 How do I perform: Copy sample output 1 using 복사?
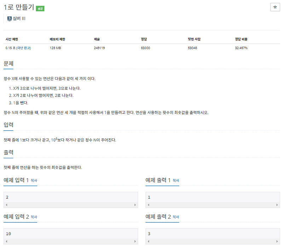[175, 181]
